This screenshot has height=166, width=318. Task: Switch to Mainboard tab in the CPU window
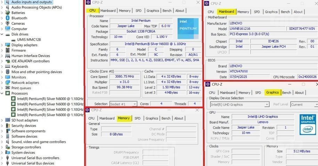[108, 10]
